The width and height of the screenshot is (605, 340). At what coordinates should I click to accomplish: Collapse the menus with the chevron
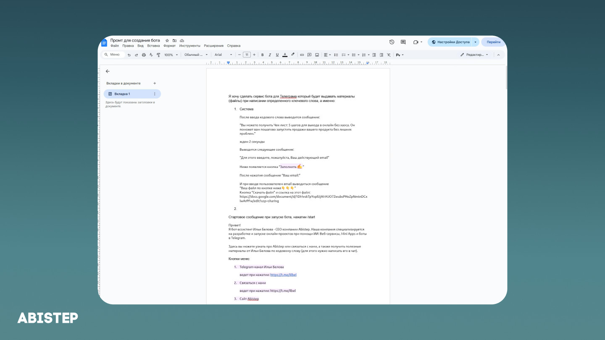[498, 55]
